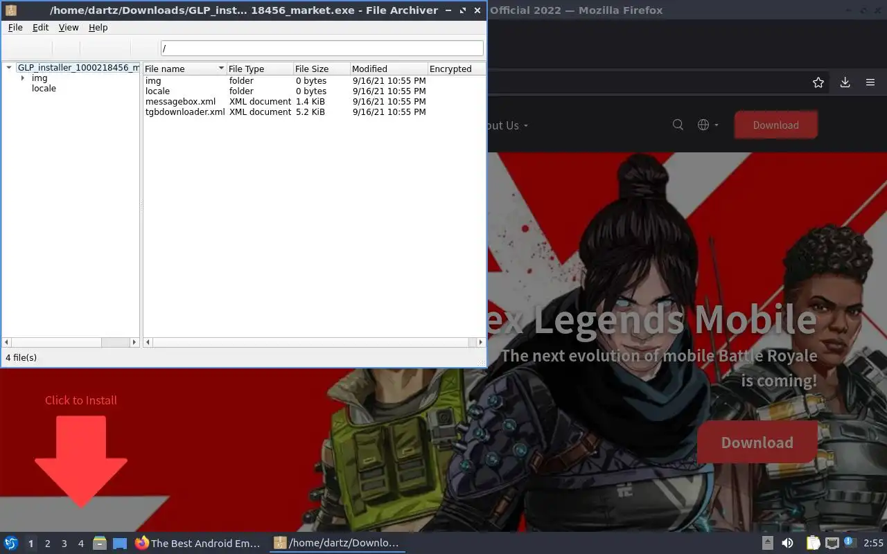Click File Archiver window title icon
Image resolution: width=887 pixels, height=554 pixels.
tap(10, 10)
